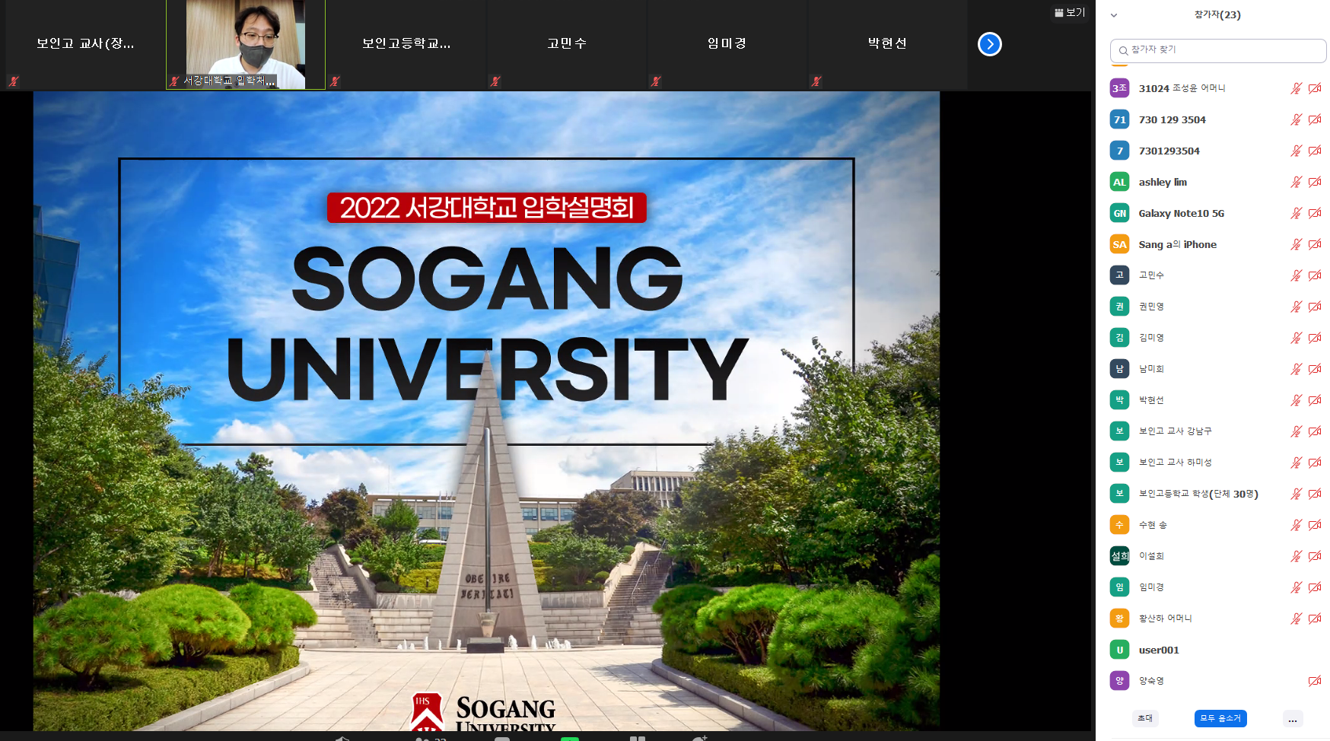Click muted mic icon on the 임미경 video tile
The height and width of the screenshot is (741, 1330).
tap(656, 81)
